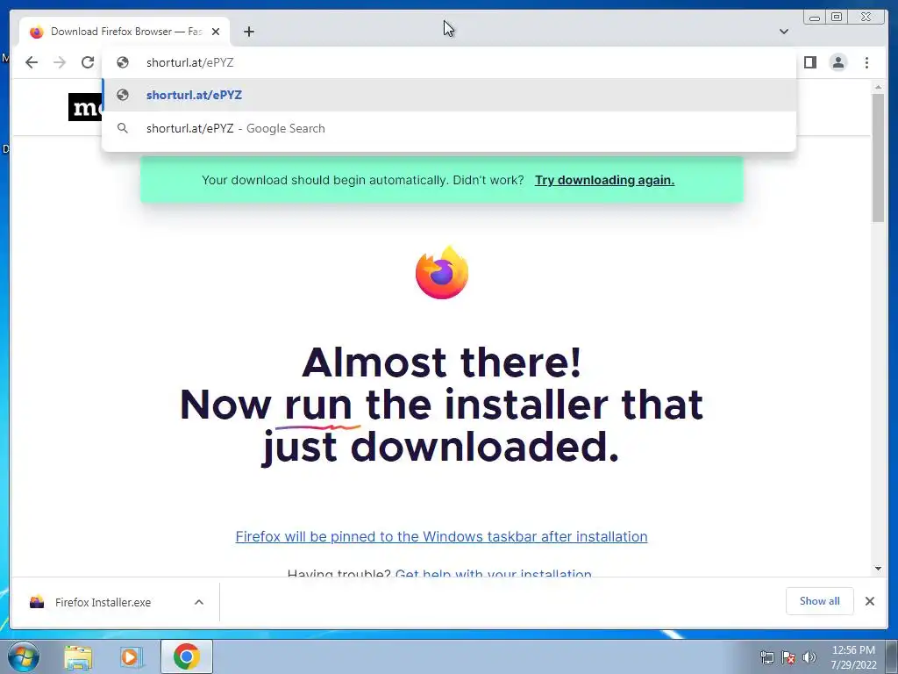Open the taskbar clock showing 12:56 PM
The width and height of the screenshot is (898, 674).
pos(853,657)
